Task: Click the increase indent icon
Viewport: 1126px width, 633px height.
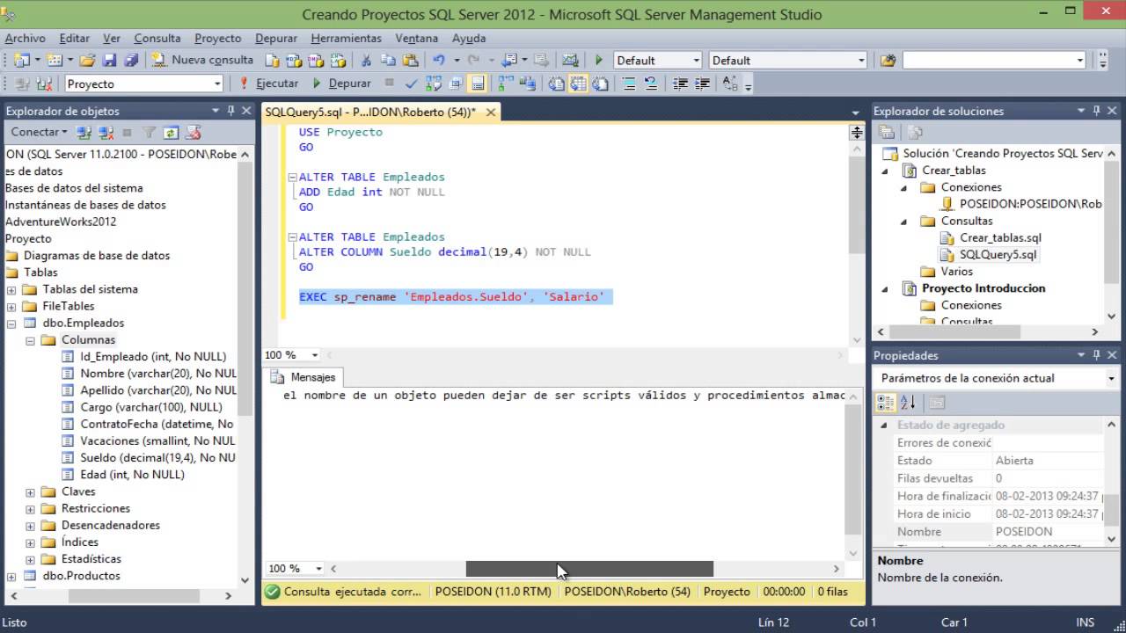Action: pyautogui.click(x=702, y=84)
